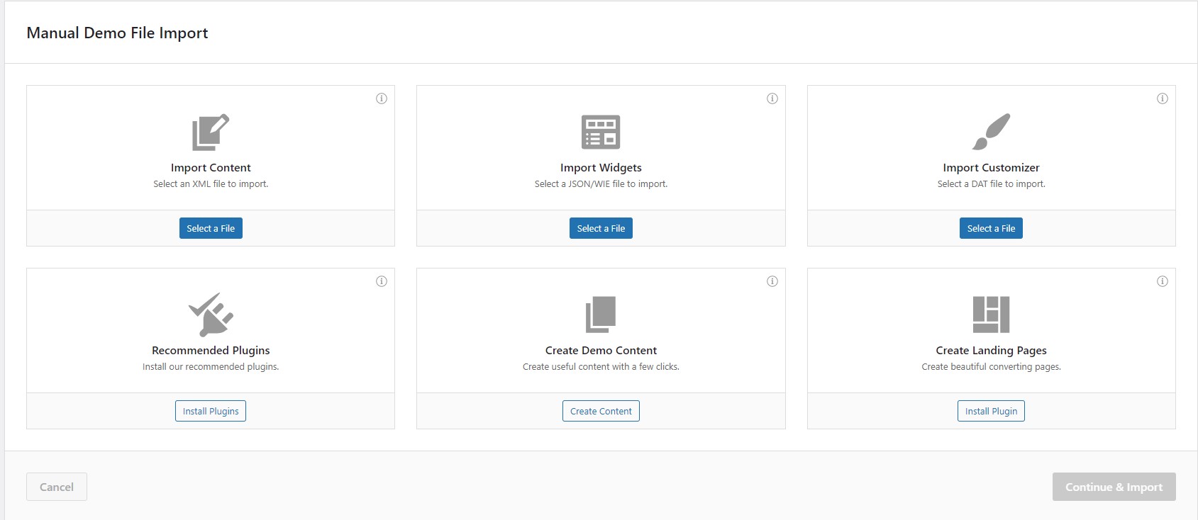The height and width of the screenshot is (520, 1198).
Task: Click Install Plugin under Create Landing Pages
Action: (x=991, y=411)
